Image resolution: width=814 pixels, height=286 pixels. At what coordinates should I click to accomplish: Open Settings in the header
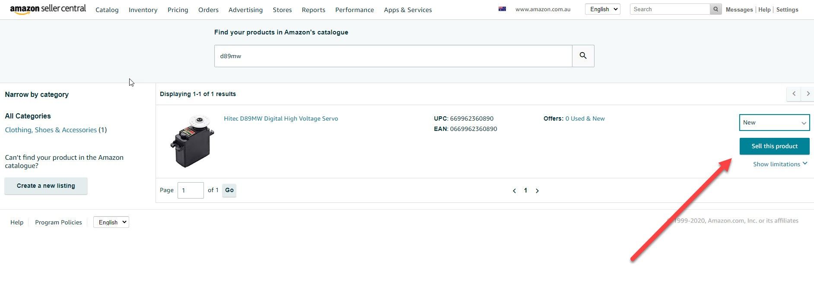787,9
